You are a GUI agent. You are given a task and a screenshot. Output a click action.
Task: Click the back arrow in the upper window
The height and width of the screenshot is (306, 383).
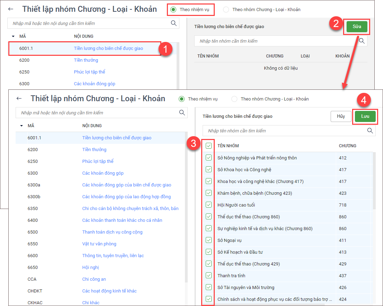(11, 9)
